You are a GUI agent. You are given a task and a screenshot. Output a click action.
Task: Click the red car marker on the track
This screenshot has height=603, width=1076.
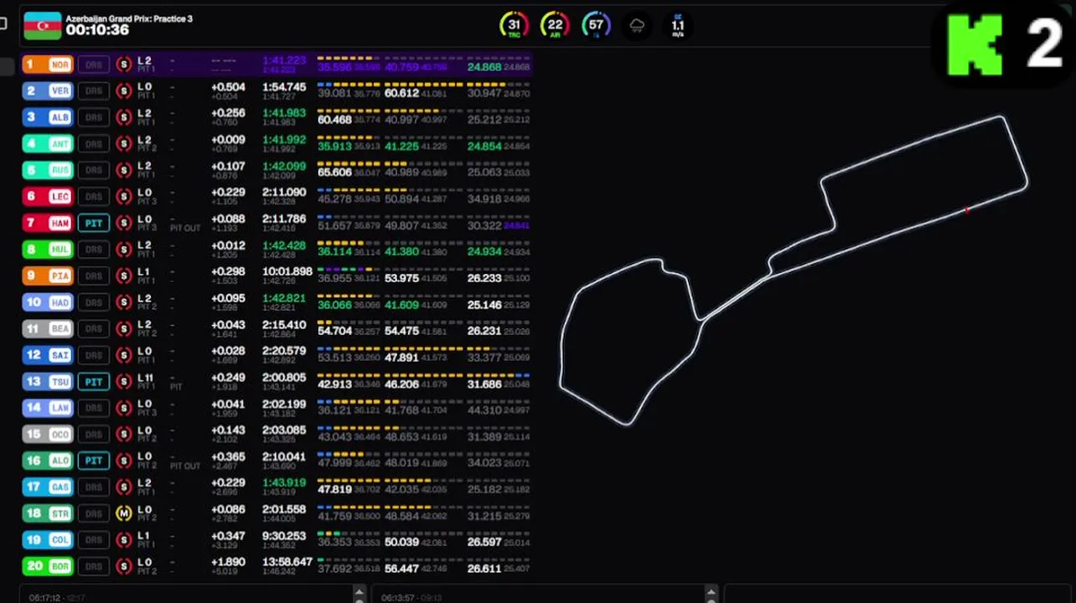(x=967, y=210)
